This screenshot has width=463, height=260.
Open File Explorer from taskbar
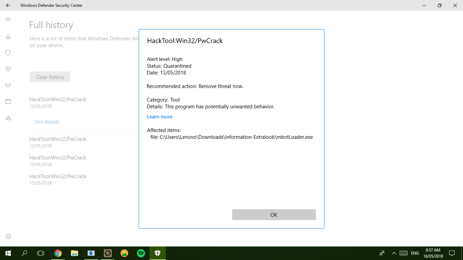tap(75, 253)
